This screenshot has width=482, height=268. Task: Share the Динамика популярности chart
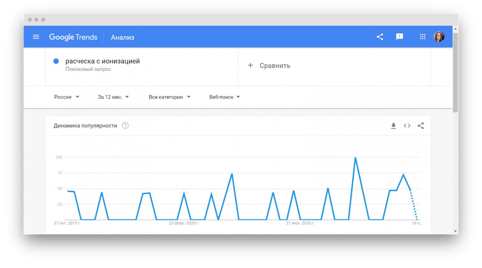(421, 126)
